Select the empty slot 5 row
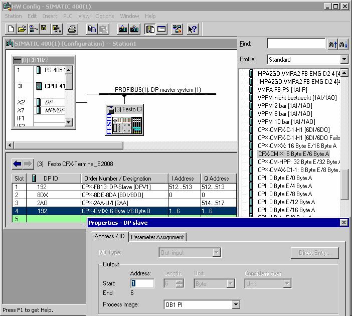Image resolution: width=352 pixels, height=316 pixels. pyautogui.click(x=49, y=219)
